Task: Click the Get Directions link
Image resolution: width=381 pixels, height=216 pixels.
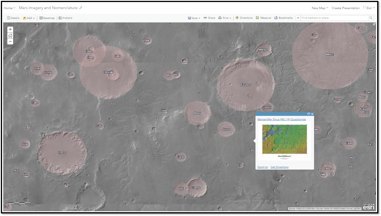Action: (279, 167)
